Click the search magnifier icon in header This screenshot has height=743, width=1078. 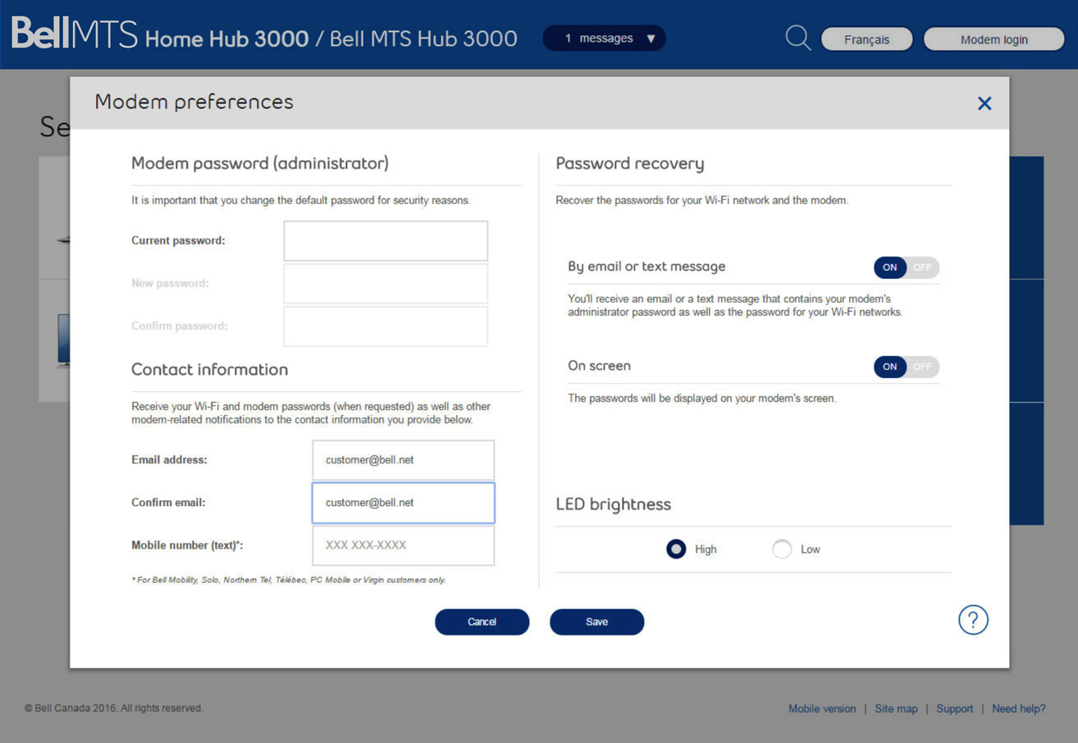[x=797, y=38]
